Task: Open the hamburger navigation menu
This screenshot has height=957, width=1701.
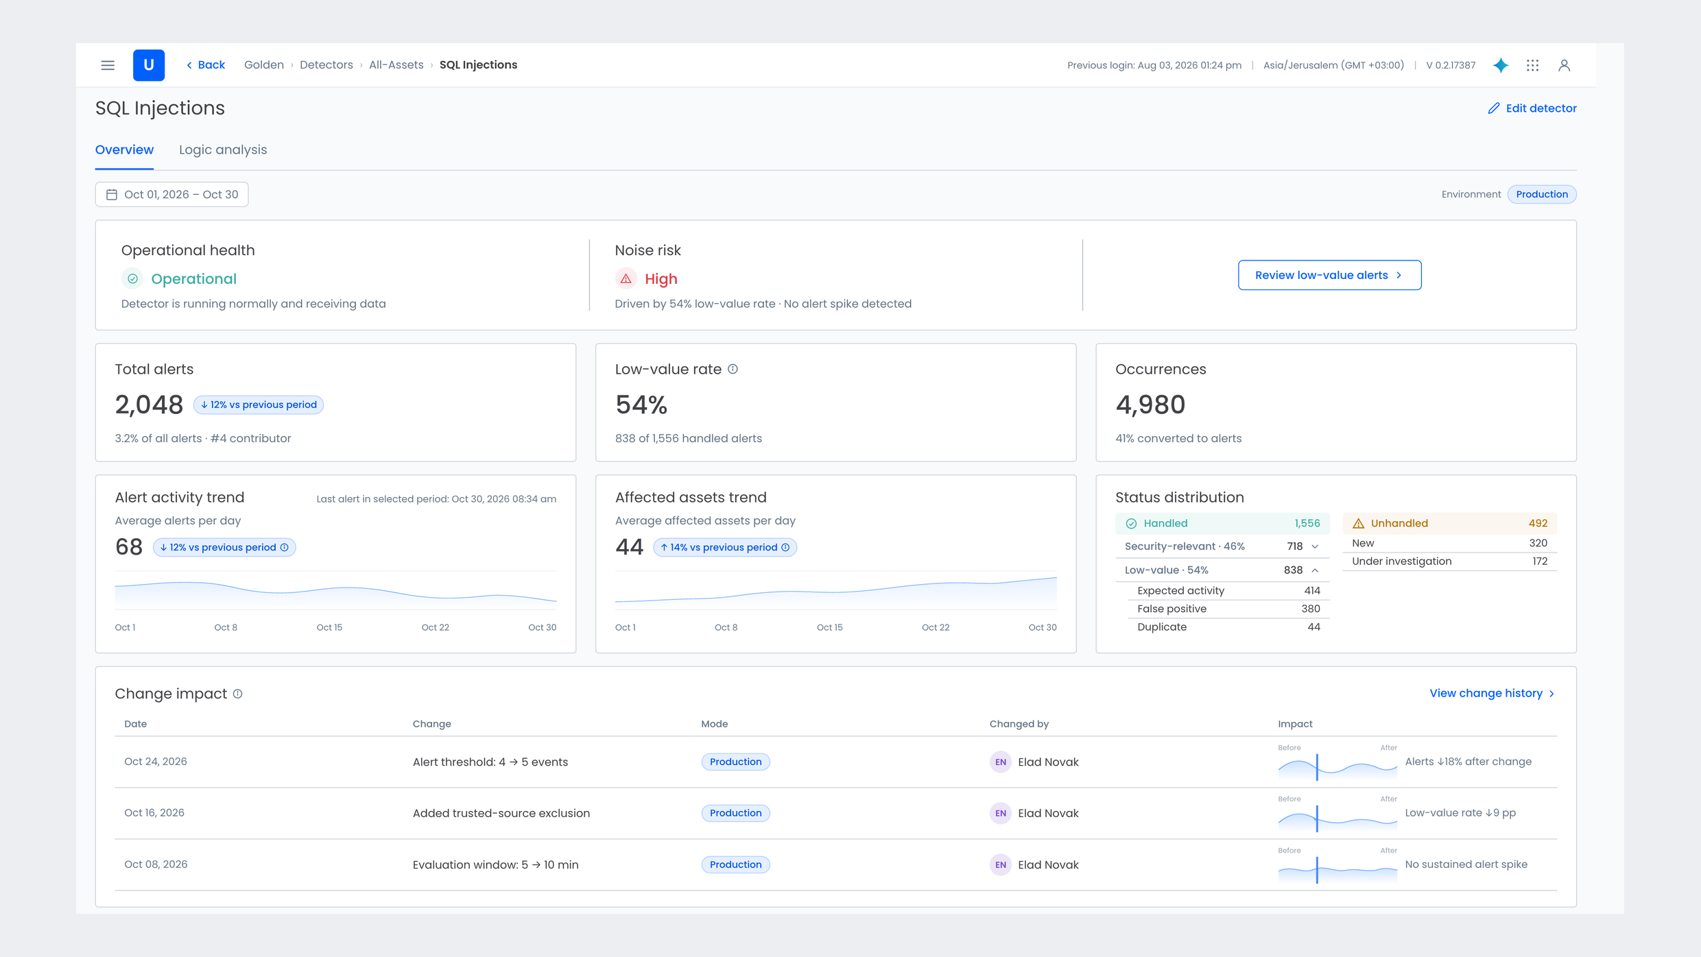Action: (x=108, y=65)
